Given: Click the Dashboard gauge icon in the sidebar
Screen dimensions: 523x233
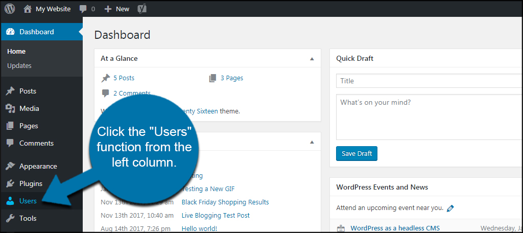Looking at the screenshot, I should coord(10,32).
